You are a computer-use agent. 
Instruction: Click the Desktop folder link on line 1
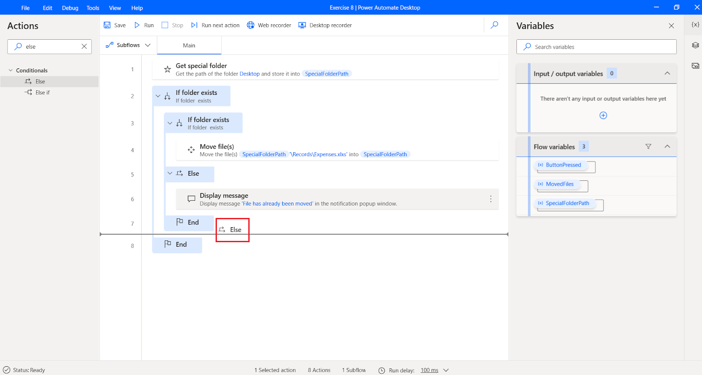coord(250,74)
